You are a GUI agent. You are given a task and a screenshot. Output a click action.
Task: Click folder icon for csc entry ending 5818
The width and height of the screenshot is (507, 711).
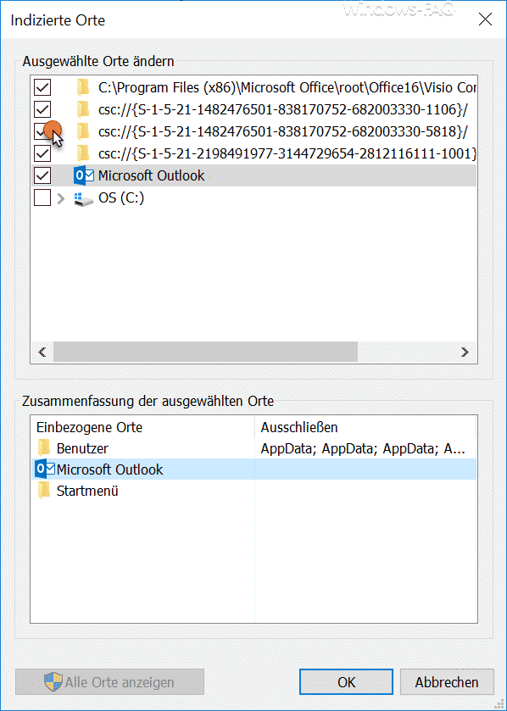tap(83, 131)
